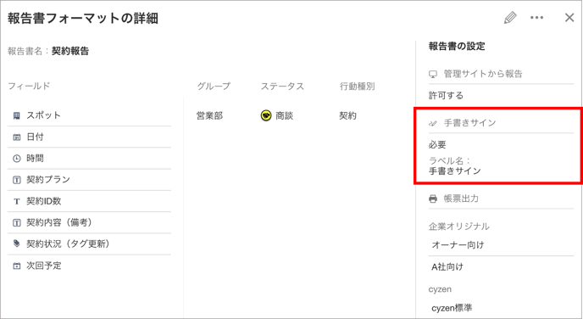The height and width of the screenshot is (319, 583).
Task: Close the report format details dialog
Action: 569,18
